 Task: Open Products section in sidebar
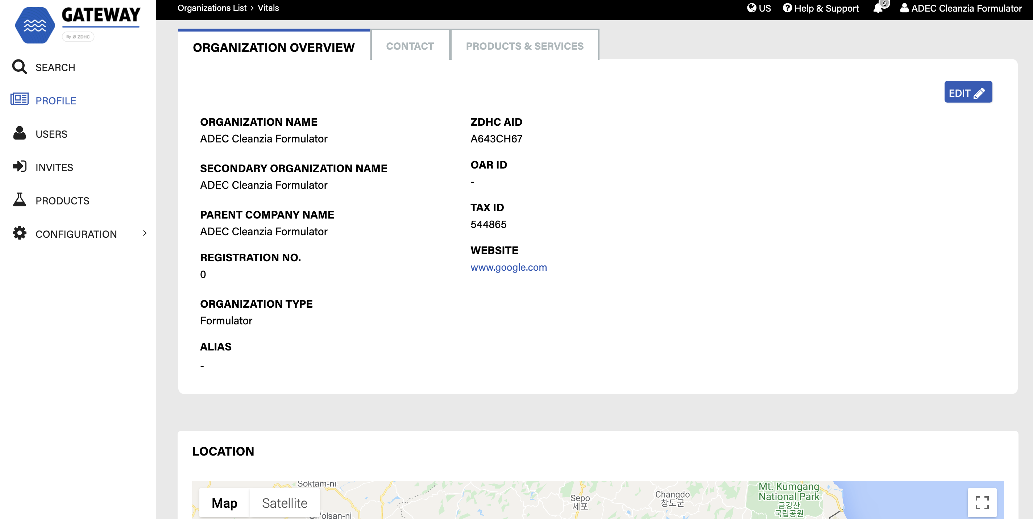pyautogui.click(x=63, y=200)
